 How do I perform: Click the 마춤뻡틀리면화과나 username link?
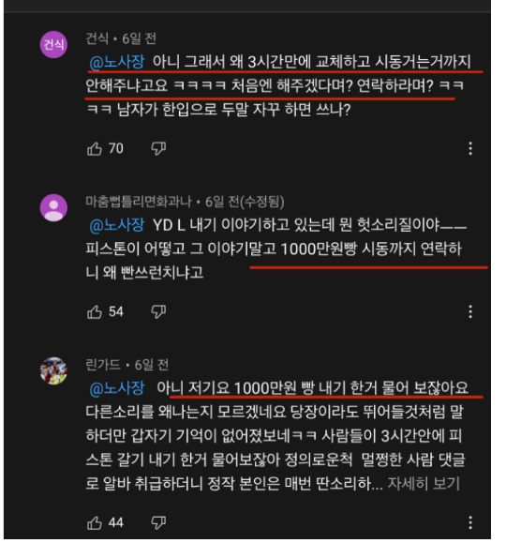(139, 202)
